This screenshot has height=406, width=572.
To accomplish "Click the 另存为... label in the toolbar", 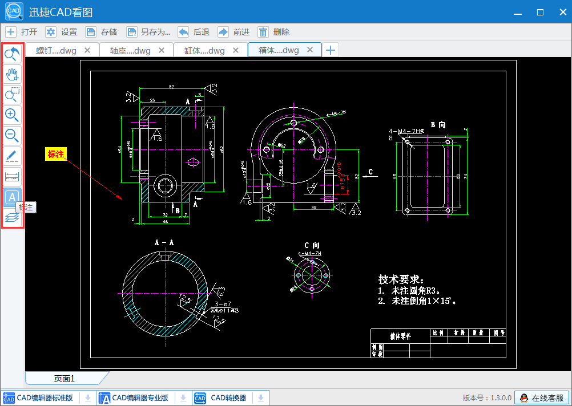I will click(155, 32).
